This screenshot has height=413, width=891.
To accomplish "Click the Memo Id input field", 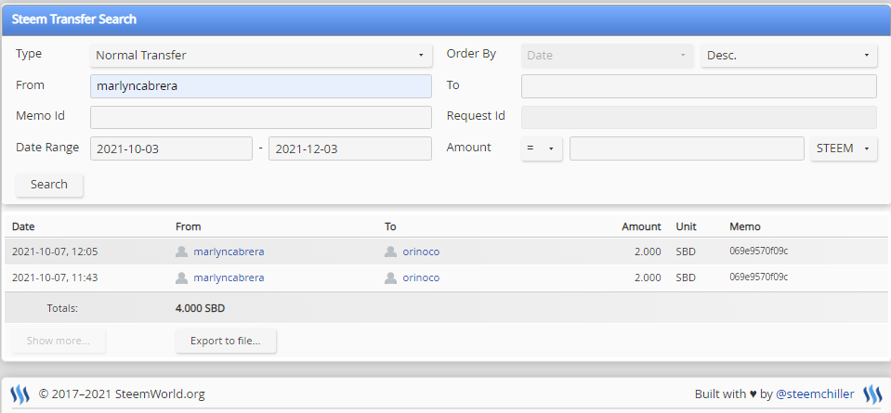I will click(261, 118).
